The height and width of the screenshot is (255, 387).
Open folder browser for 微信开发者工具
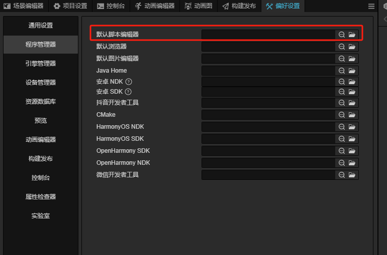[x=352, y=175]
